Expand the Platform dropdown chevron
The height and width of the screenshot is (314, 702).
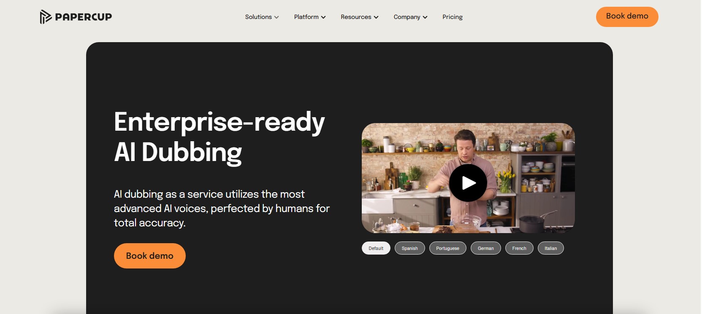click(323, 17)
